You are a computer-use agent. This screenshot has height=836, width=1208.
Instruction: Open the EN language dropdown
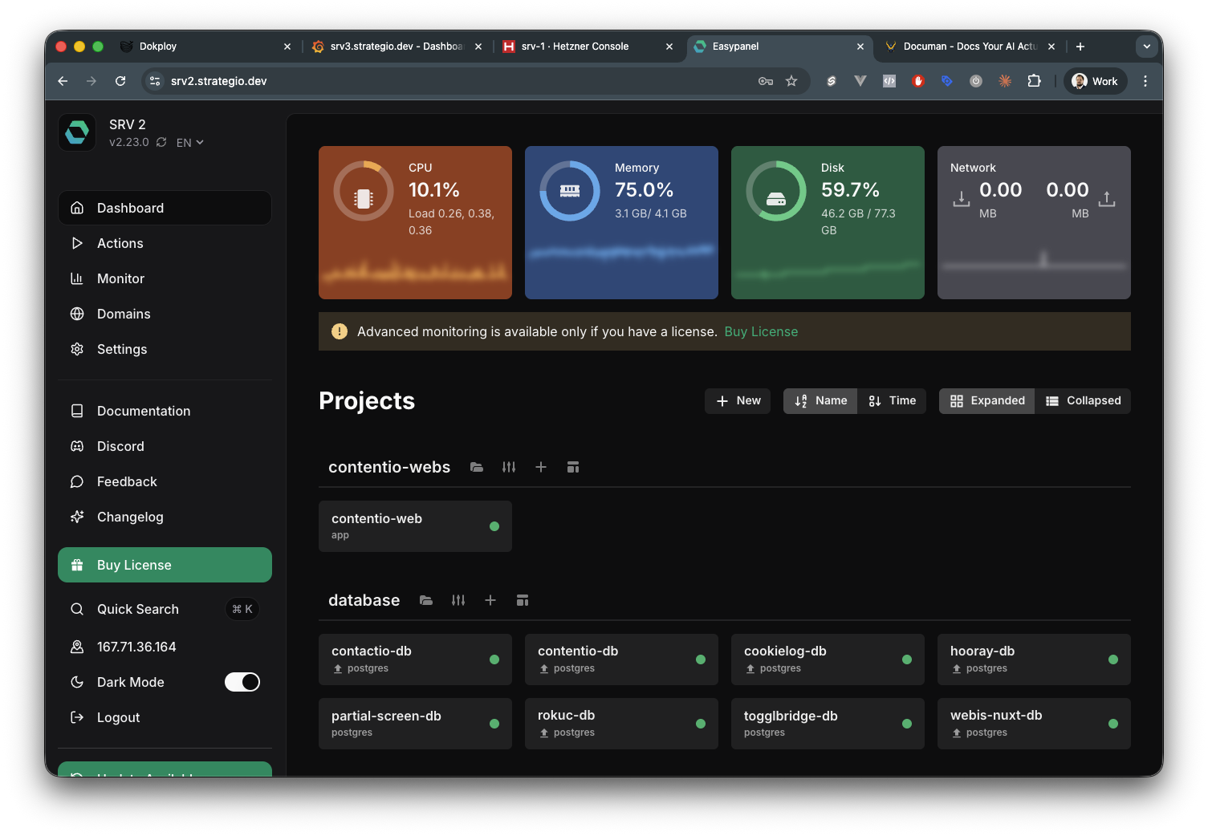[x=190, y=143]
